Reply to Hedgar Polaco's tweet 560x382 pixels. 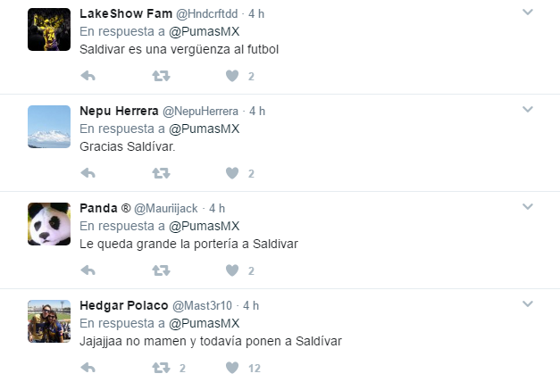88,368
